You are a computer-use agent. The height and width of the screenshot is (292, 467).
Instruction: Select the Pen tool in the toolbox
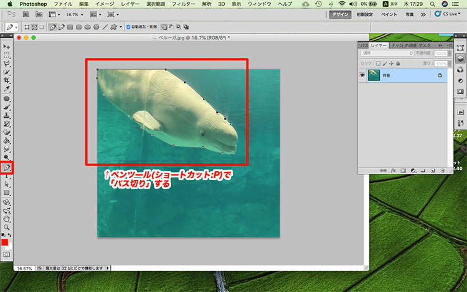(7, 167)
